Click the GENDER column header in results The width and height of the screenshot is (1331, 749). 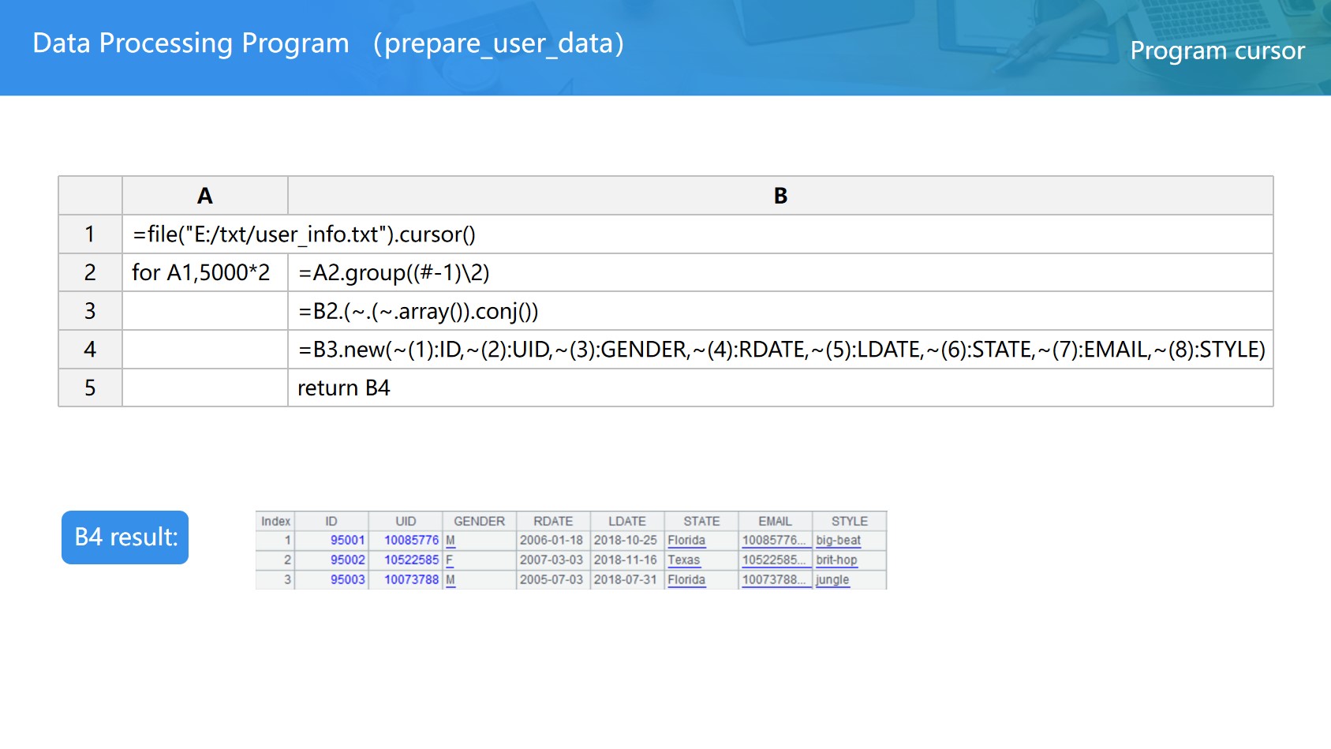pos(479,521)
